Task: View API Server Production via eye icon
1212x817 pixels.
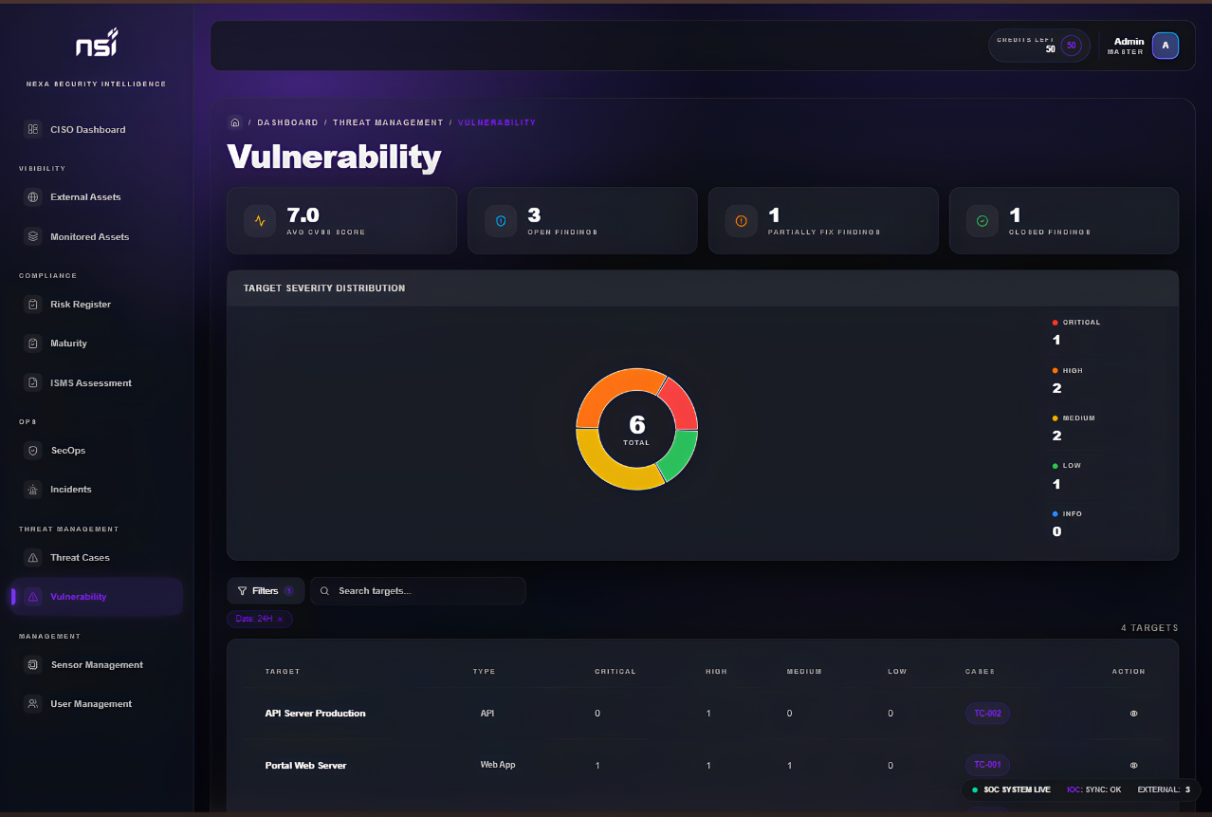Action: (1133, 713)
